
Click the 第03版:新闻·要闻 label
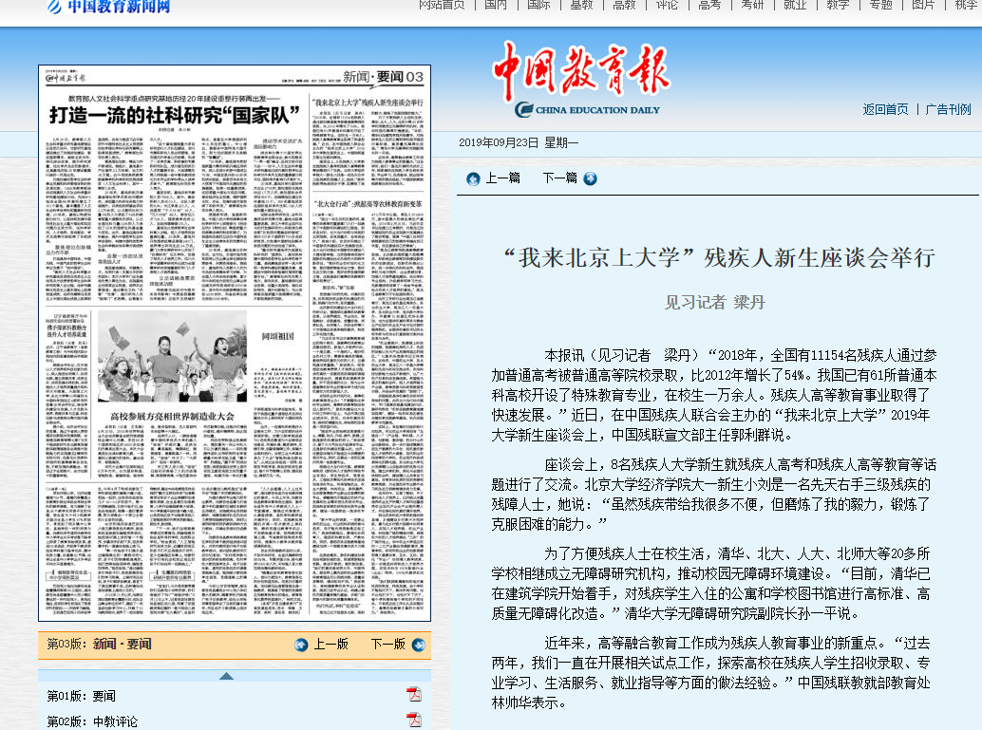coord(99,645)
